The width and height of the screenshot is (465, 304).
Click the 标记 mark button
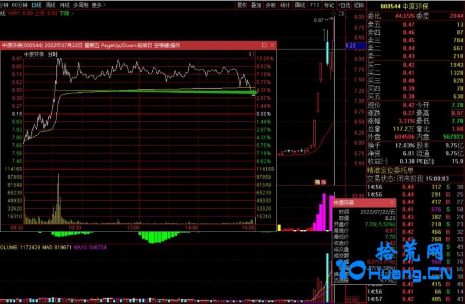(x=329, y=5)
